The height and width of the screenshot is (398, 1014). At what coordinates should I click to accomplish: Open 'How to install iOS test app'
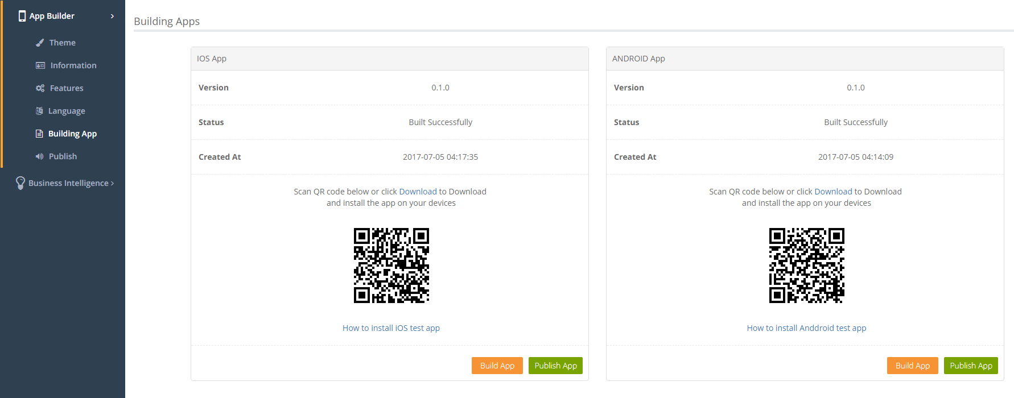(391, 328)
